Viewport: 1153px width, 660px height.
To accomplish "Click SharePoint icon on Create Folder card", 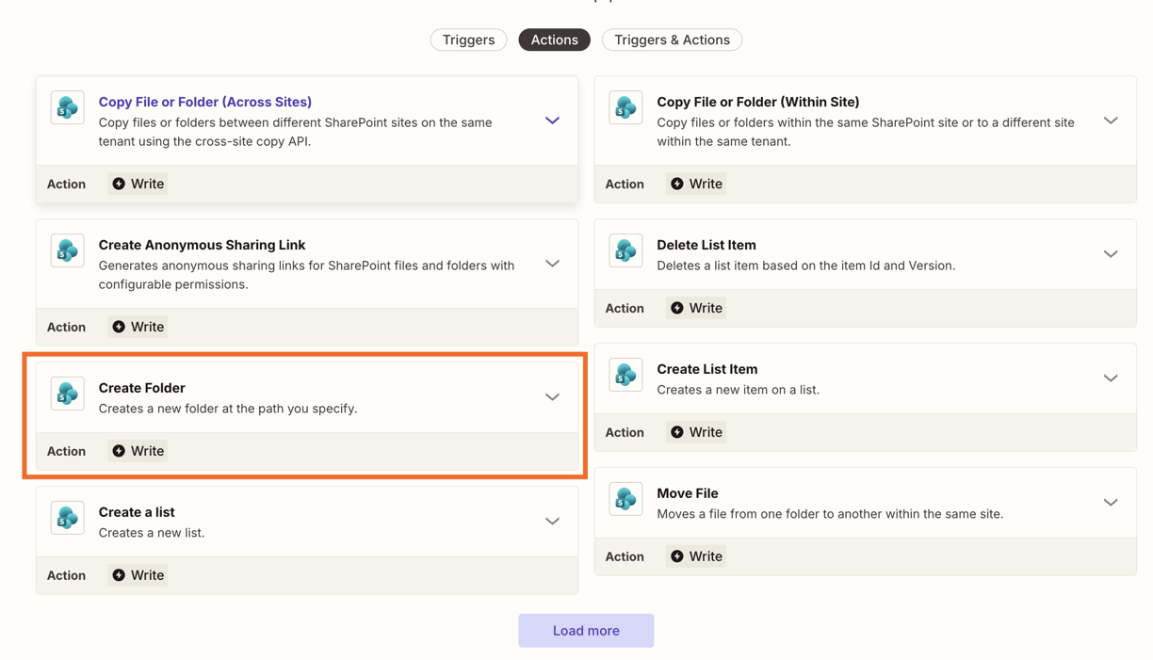I will [x=68, y=394].
